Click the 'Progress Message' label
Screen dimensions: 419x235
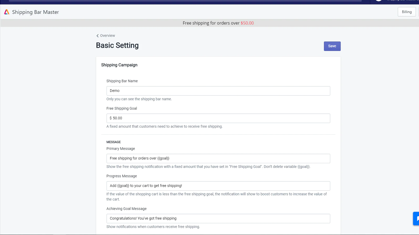pyautogui.click(x=122, y=176)
